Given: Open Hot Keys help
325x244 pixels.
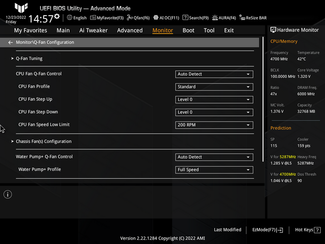Looking at the screenshot, I should tap(308, 230).
